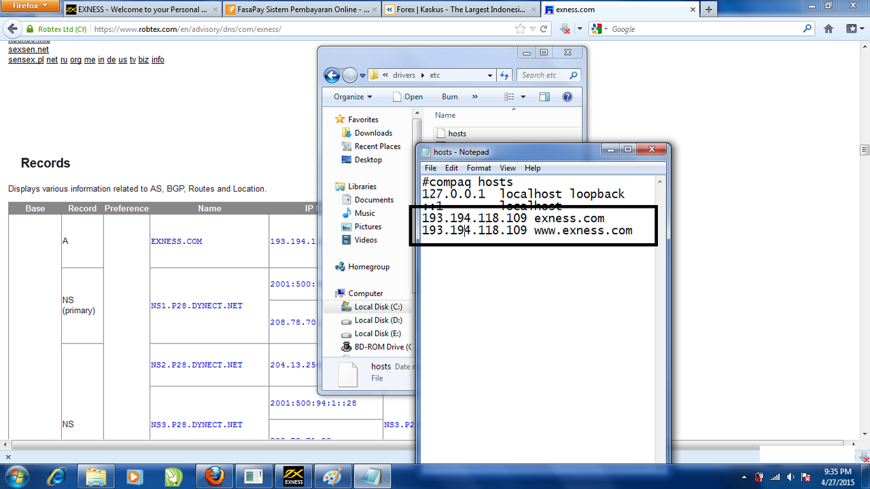
Task: Bookmark this page with the star icon
Action: click(520, 29)
